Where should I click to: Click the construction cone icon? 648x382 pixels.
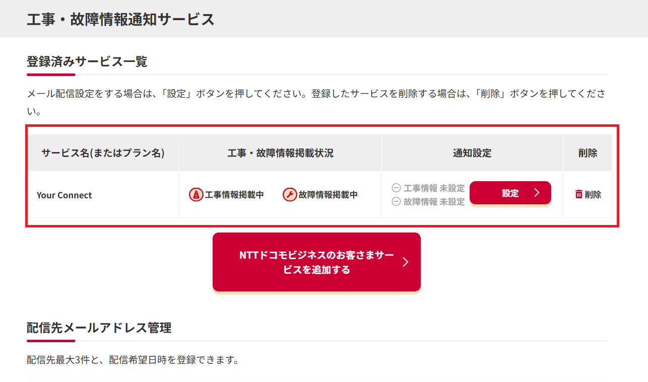click(x=196, y=195)
